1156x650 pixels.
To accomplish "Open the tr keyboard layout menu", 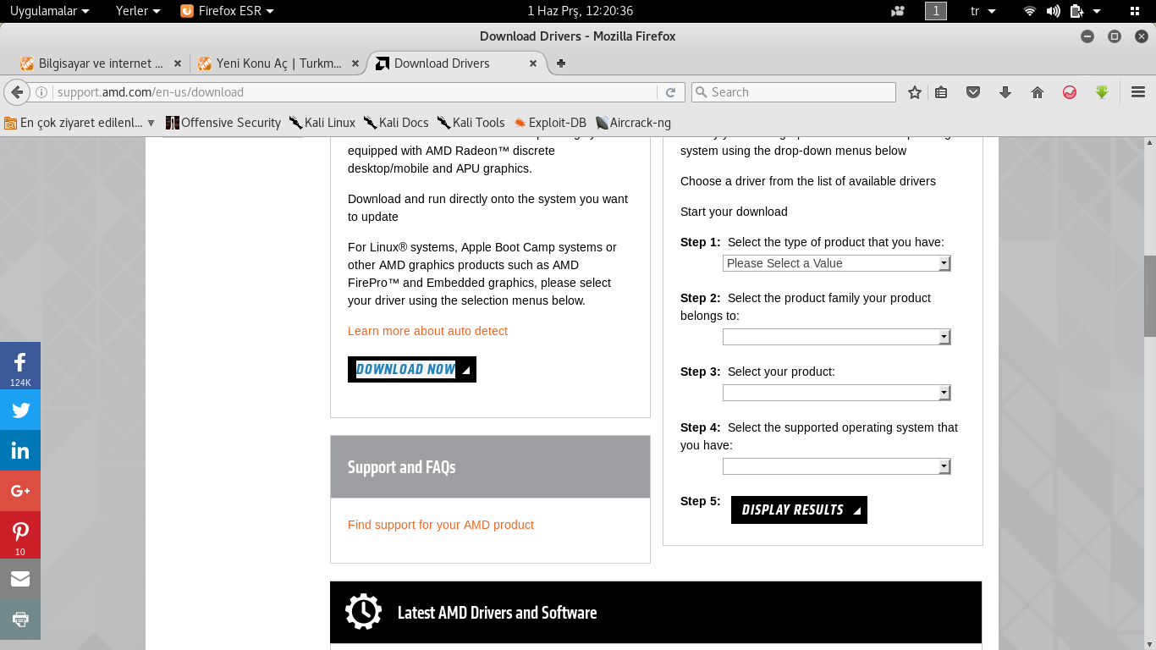I will tap(983, 11).
